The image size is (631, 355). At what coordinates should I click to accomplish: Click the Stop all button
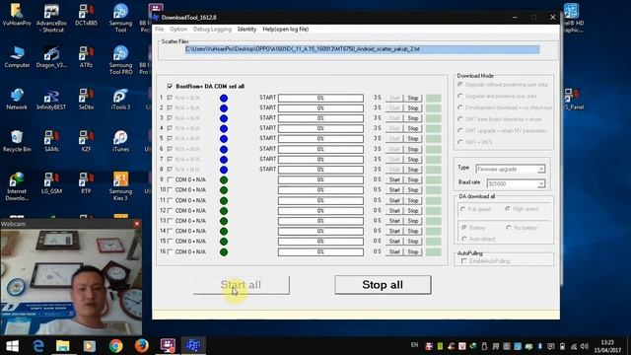tap(383, 285)
